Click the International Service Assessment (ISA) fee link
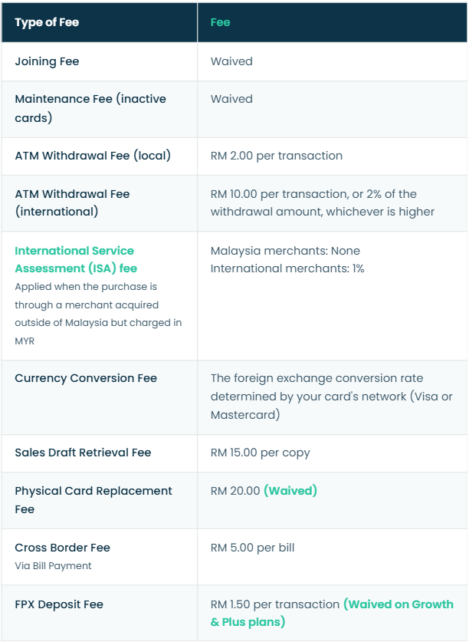469x642 pixels. coord(76,259)
